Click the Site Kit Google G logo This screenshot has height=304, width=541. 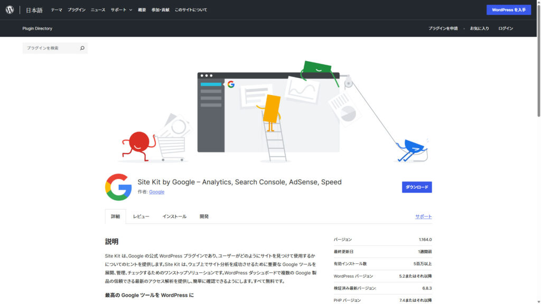point(118,187)
